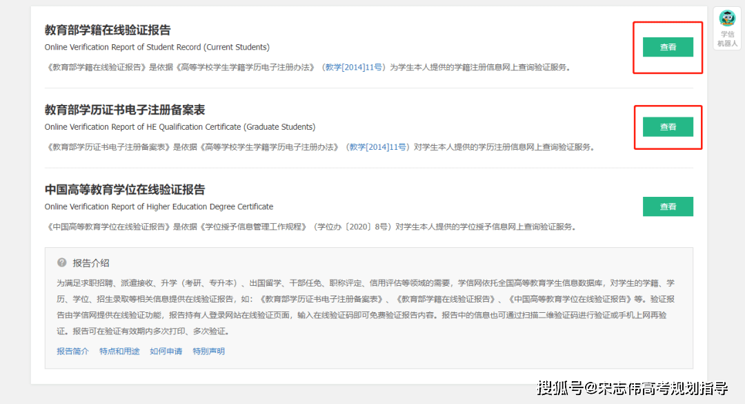Click 查看 for 中国高等教育学位在线验证报告
745x404 pixels.
pos(668,206)
